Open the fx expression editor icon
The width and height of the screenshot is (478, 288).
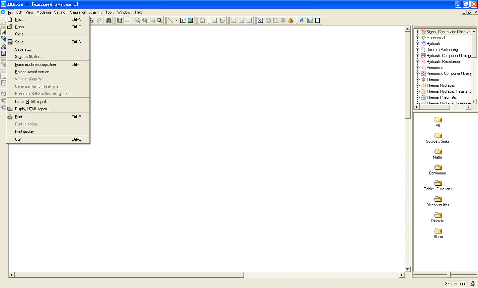point(310,21)
